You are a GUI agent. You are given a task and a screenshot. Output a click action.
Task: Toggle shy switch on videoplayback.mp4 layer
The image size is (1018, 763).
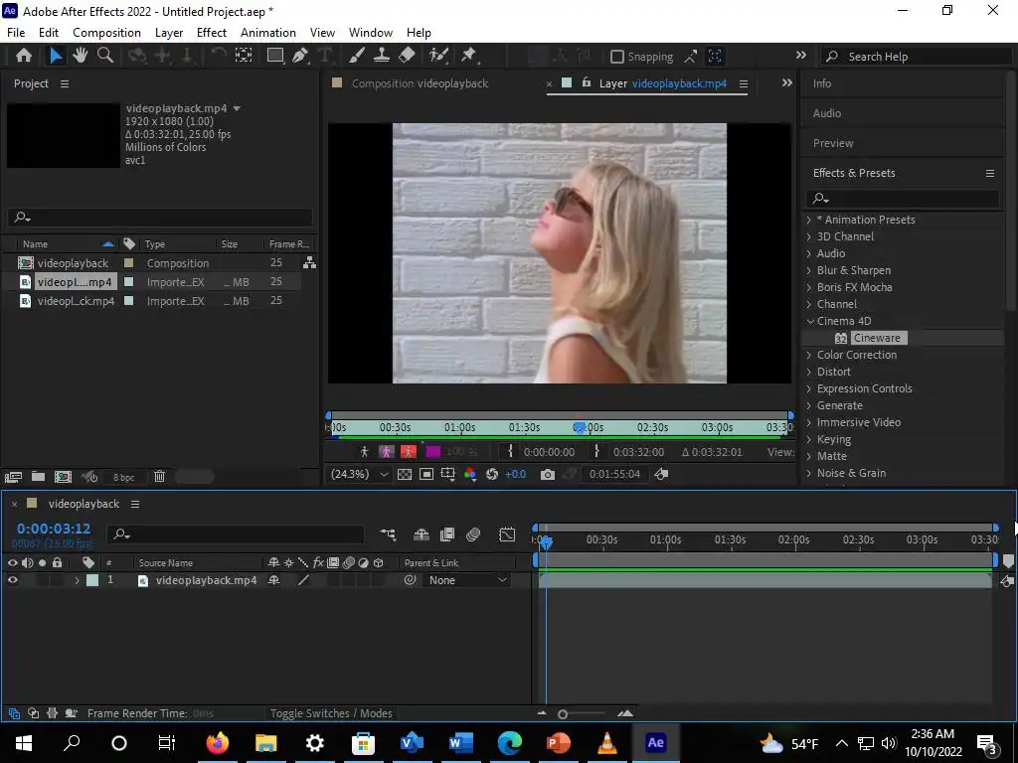click(274, 580)
